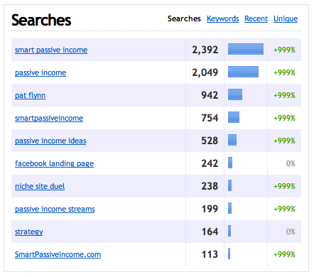The image size is (314, 277).
Task: Open the 'smart passive income' search link
Action: [x=51, y=50]
